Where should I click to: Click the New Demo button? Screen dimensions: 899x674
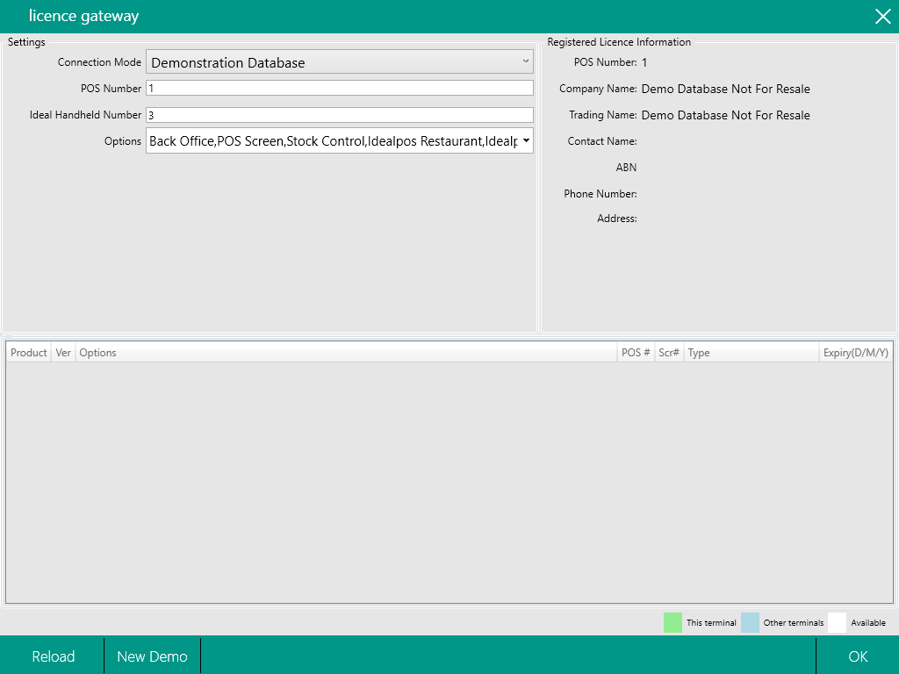(152, 656)
